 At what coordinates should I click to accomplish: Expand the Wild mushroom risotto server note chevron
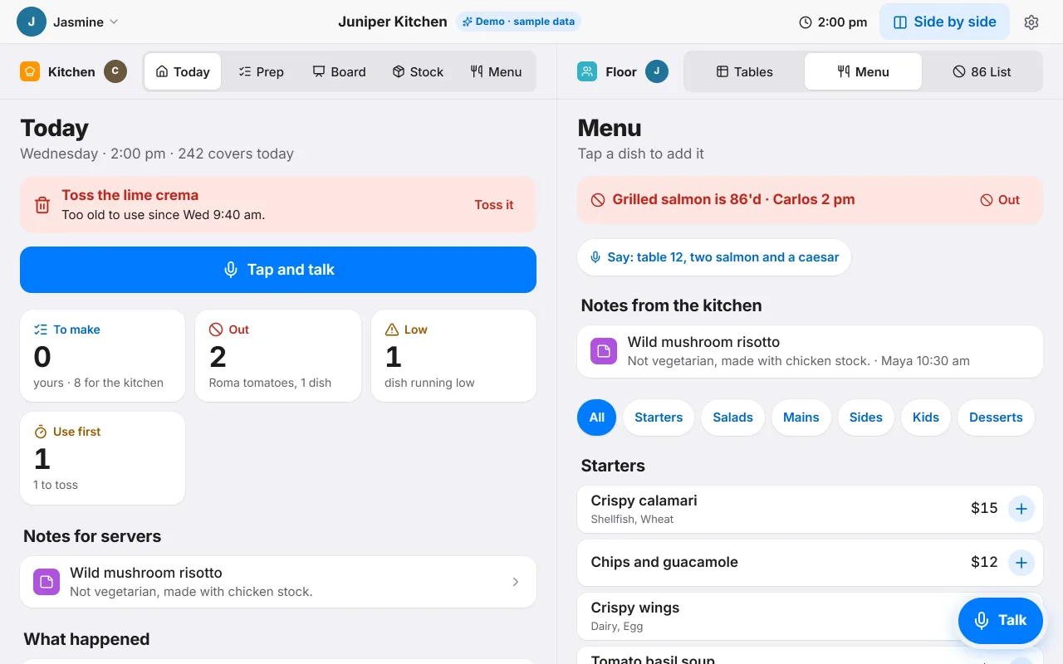pyautogui.click(x=516, y=582)
